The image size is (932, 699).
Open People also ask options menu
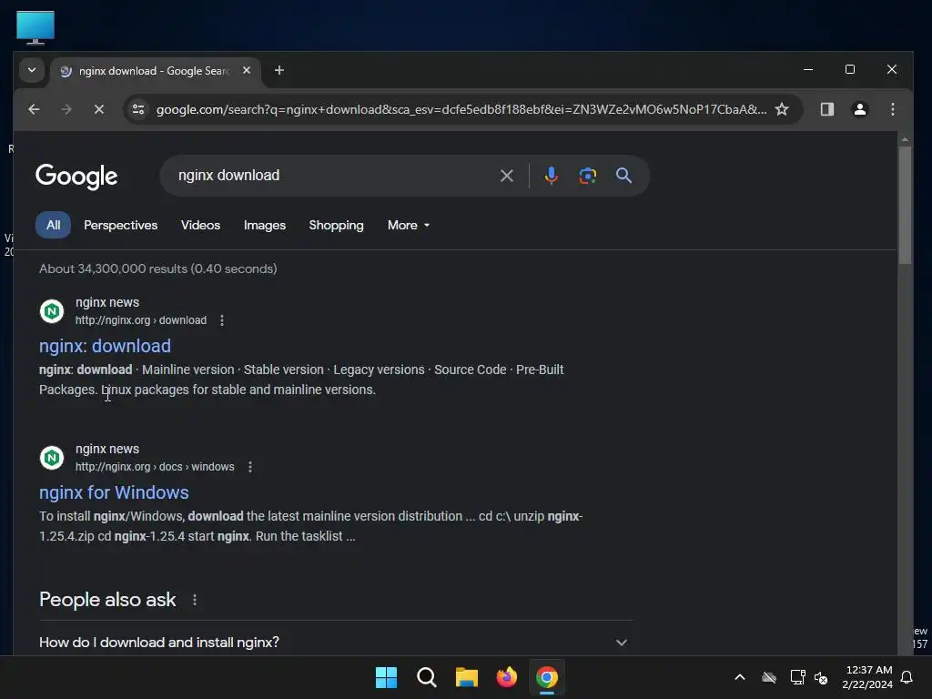pos(195,601)
